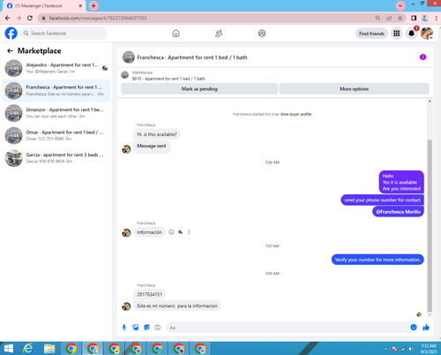Choose a sticker icon in composer
Screen dimensions: 441x355
[146, 328]
